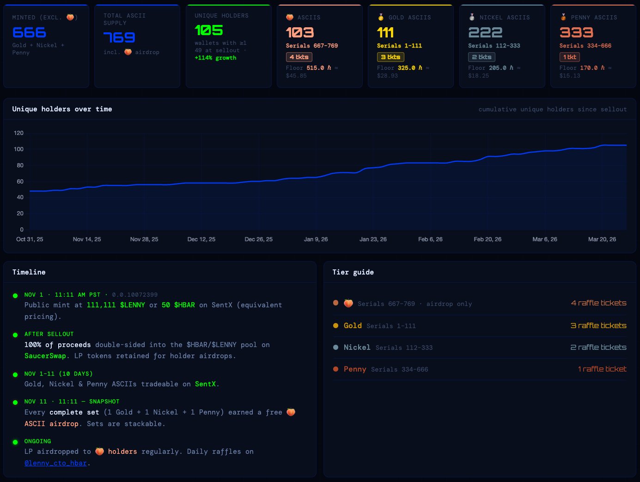This screenshot has height=482, width=640.
Task: Click the 'Floor 325.0' price in Gold card
Action: coord(400,68)
